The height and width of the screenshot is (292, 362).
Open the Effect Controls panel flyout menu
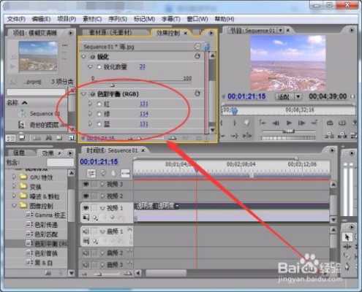pyautogui.click(x=211, y=33)
